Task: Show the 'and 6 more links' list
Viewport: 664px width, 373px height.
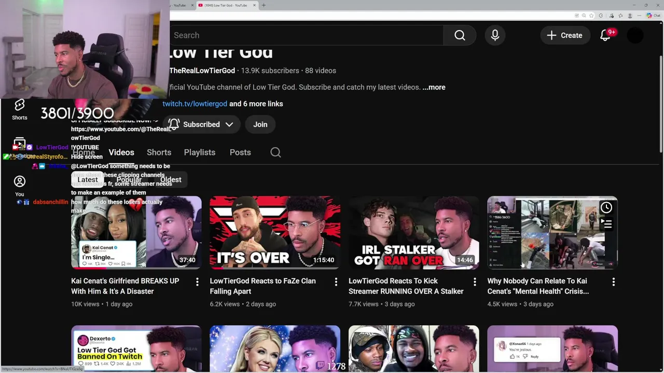Action: coord(256,104)
